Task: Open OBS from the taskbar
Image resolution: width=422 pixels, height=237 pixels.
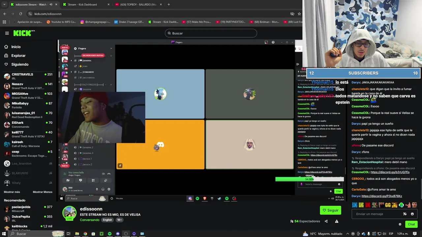Action: coord(126,234)
